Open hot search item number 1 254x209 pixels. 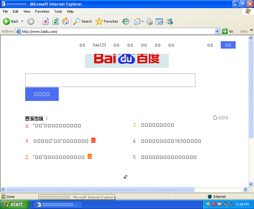(61, 141)
